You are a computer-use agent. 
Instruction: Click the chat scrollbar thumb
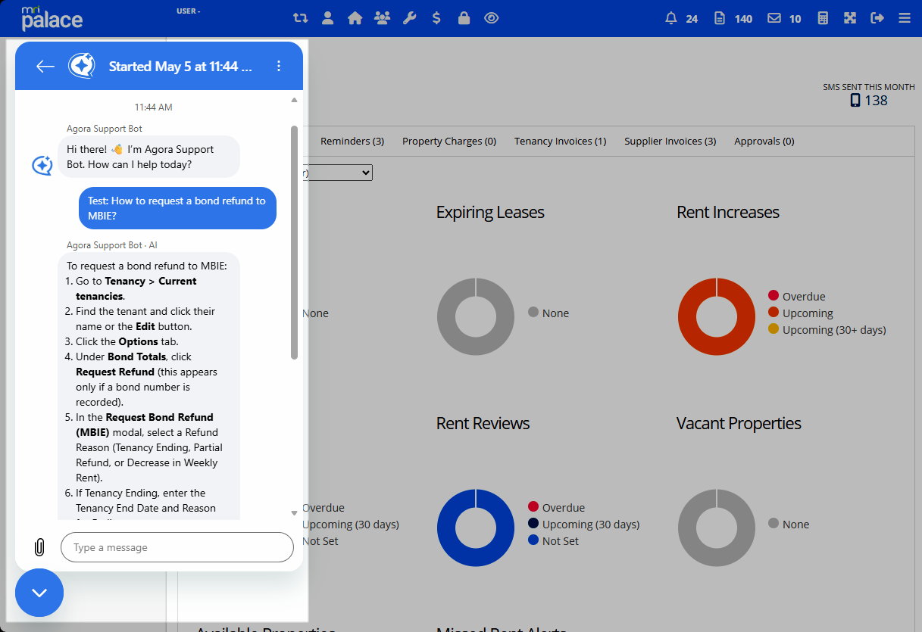tap(295, 242)
